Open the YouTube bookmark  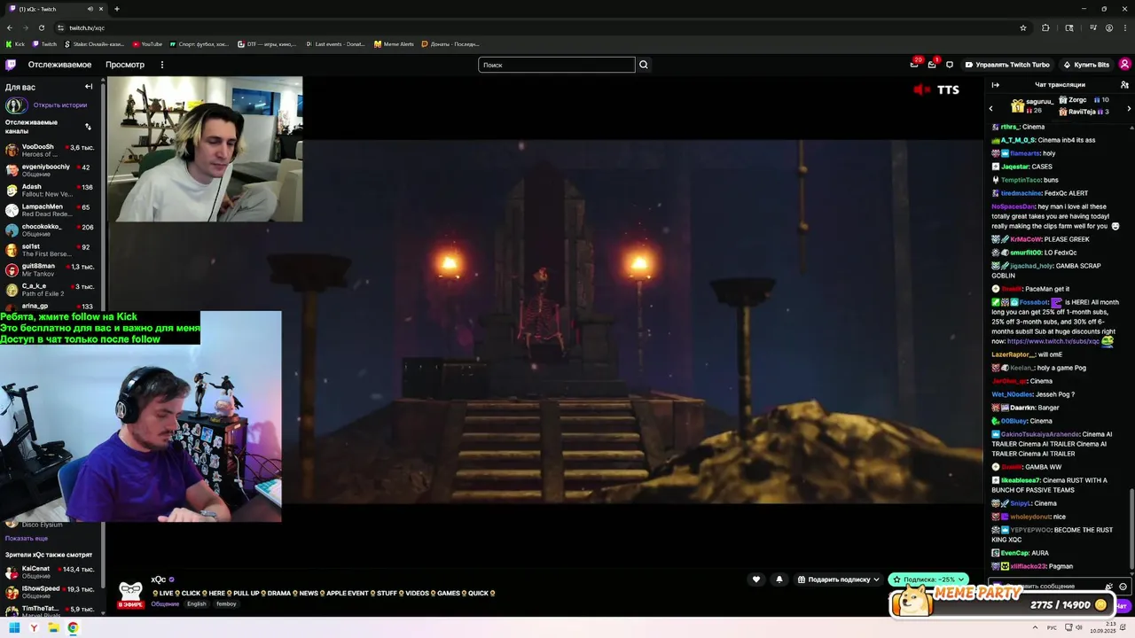pyautogui.click(x=147, y=44)
